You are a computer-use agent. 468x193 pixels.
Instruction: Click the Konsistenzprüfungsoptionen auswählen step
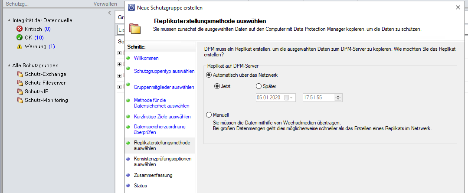coord(163,161)
